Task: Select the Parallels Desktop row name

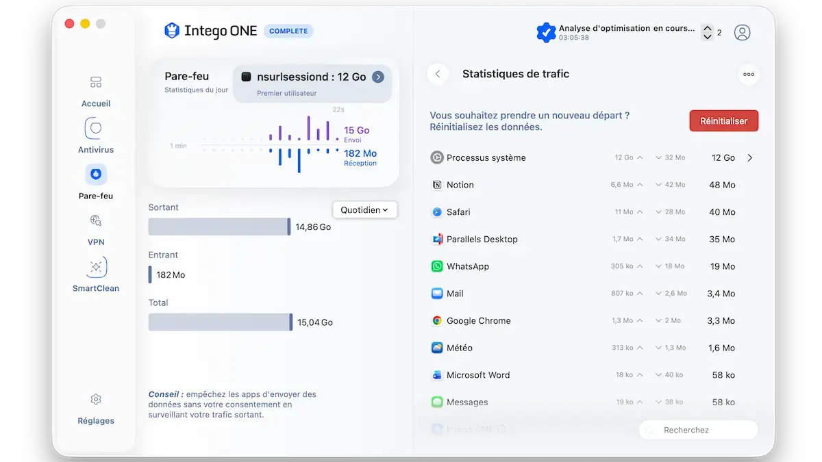Action: (x=482, y=239)
